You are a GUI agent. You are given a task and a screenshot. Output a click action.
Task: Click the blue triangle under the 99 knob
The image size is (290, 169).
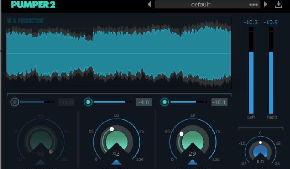41,162
